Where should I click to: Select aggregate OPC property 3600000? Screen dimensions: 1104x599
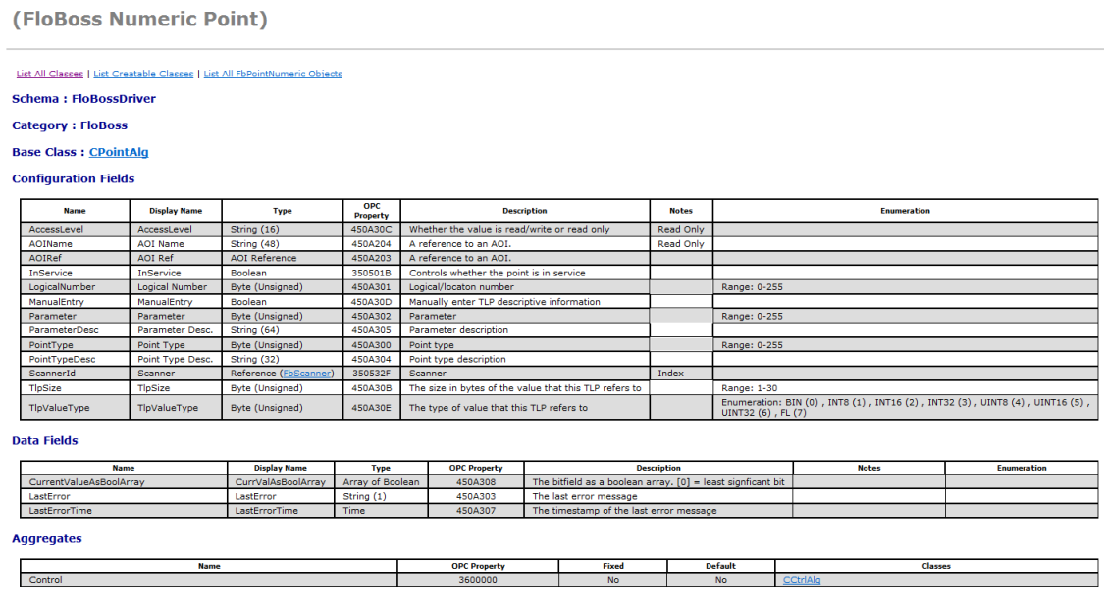click(x=477, y=580)
